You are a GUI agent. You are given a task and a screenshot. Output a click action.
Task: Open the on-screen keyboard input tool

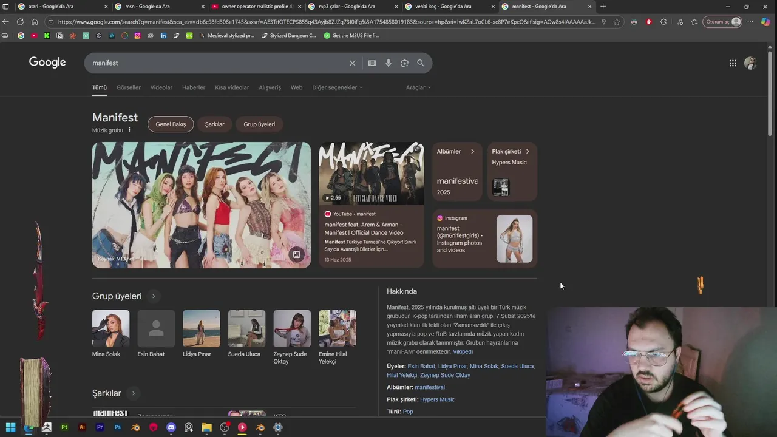point(372,63)
